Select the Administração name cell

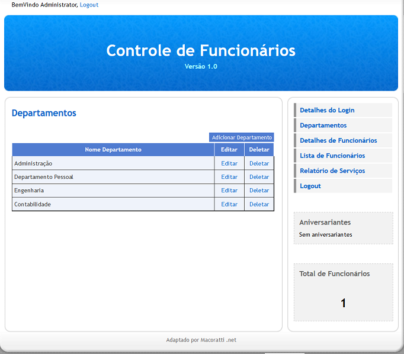(x=113, y=163)
